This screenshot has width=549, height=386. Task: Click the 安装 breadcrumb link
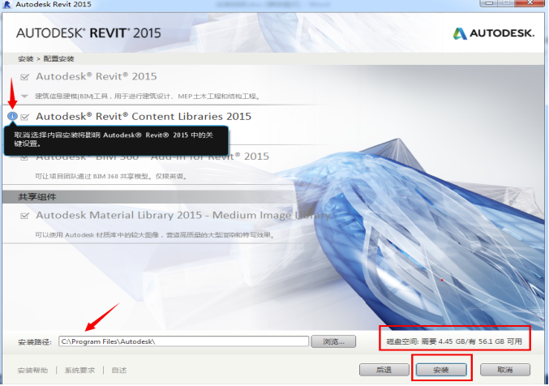(26, 59)
